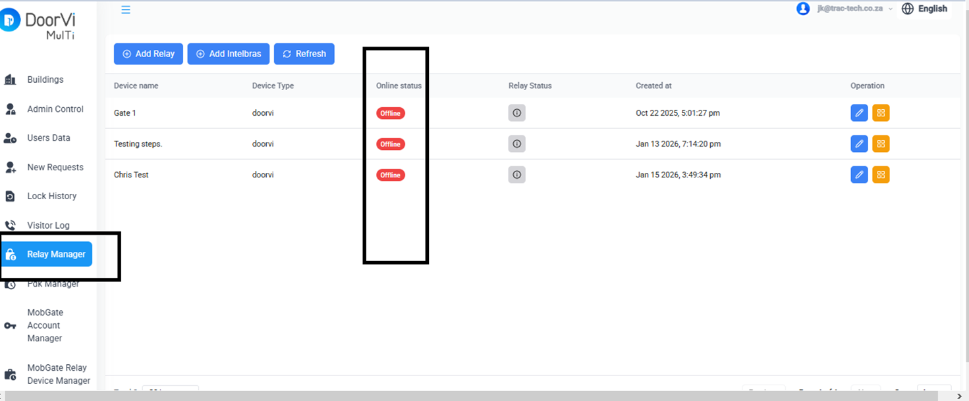This screenshot has width=969, height=401.
Task: Click the Offline badge for Chris Test
Action: (391, 175)
